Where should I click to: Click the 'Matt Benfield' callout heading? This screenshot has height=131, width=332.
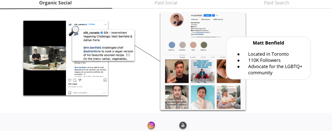pyautogui.click(x=268, y=43)
